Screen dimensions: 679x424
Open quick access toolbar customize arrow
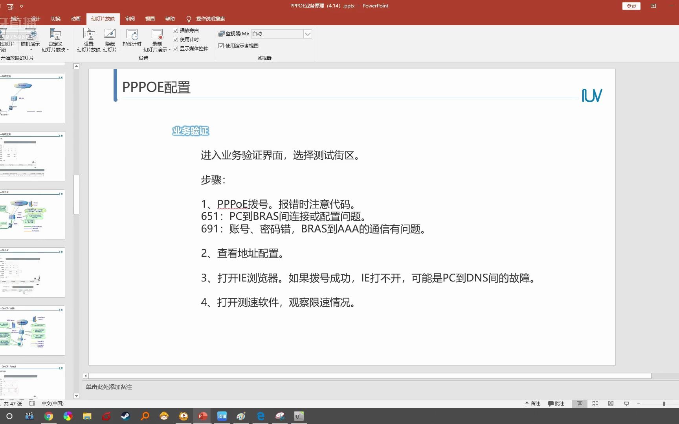pyautogui.click(x=22, y=6)
